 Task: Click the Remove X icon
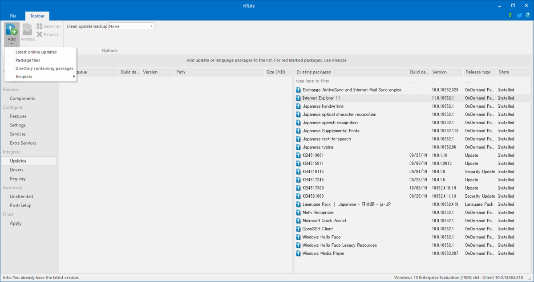(40, 34)
